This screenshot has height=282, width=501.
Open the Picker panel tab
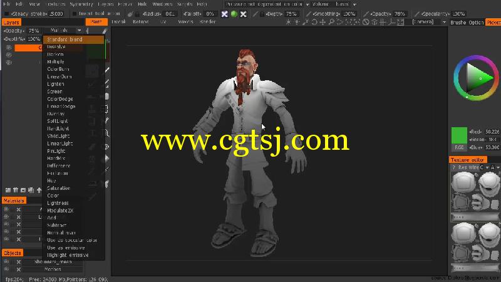coord(493,23)
